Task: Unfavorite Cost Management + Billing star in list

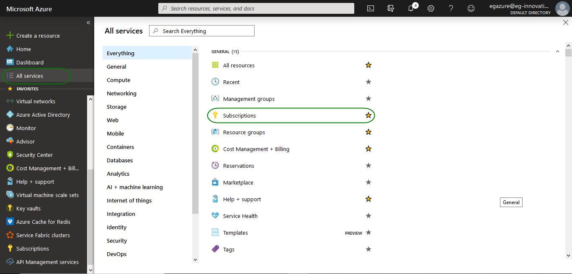Action: point(368,149)
